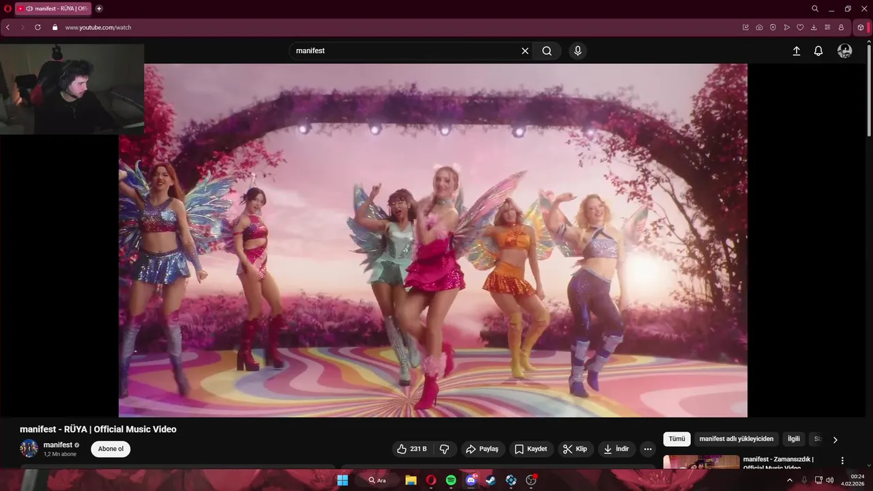
Task: Open YouTube notifications bell
Action: (x=818, y=51)
